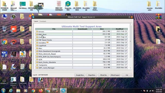Open the Root_Packs_Obsolete folder

pos(81,62)
